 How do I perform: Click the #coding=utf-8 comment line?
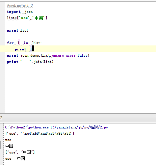[x=20, y=6]
